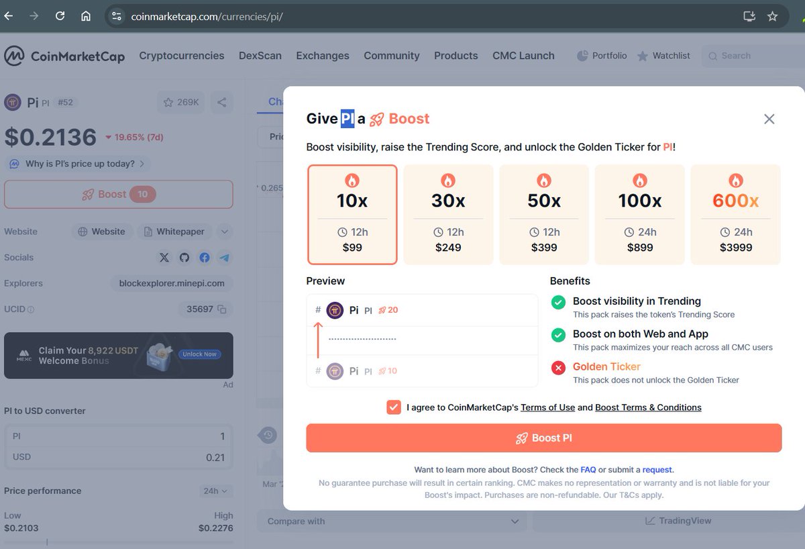Image resolution: width=805 pixels, height=549 pixels.
Task: Open the DexScan menu
Action: (260, 56)
